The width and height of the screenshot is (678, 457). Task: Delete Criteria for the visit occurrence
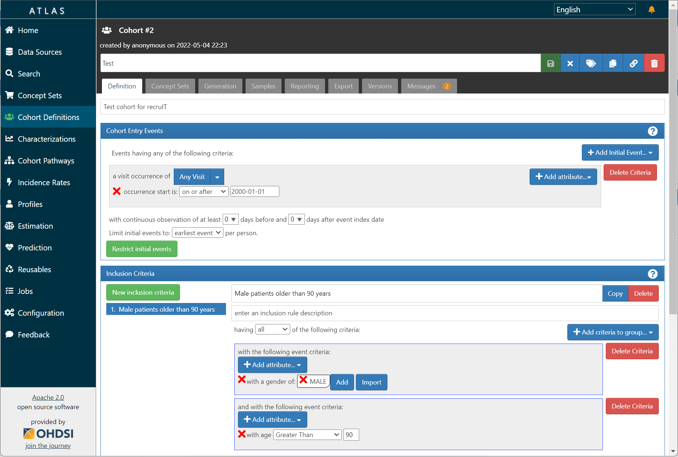pyautogui.click(x=630, y=173)
